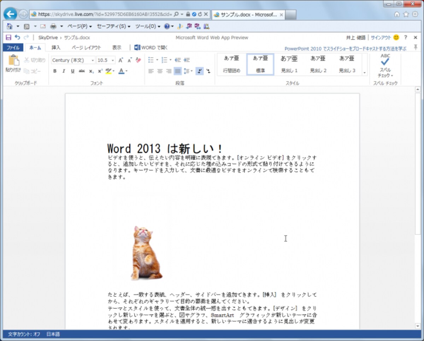The image size is (424, 341).
Task: Shrink font size with smaller A icon
Action: (130, 60)
